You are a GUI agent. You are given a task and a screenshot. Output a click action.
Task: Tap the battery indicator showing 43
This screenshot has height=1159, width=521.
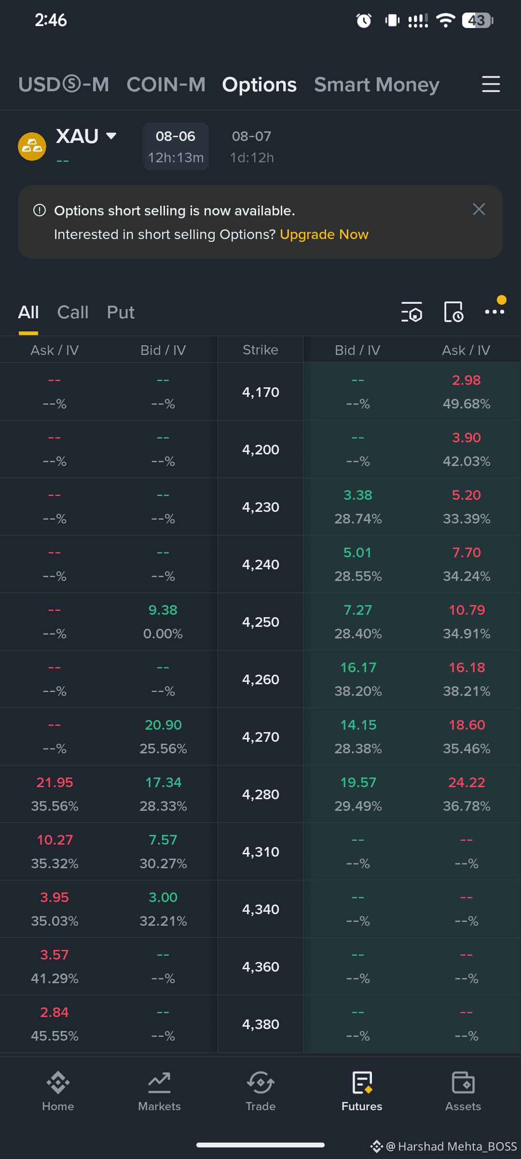click(x=478, y=20)
